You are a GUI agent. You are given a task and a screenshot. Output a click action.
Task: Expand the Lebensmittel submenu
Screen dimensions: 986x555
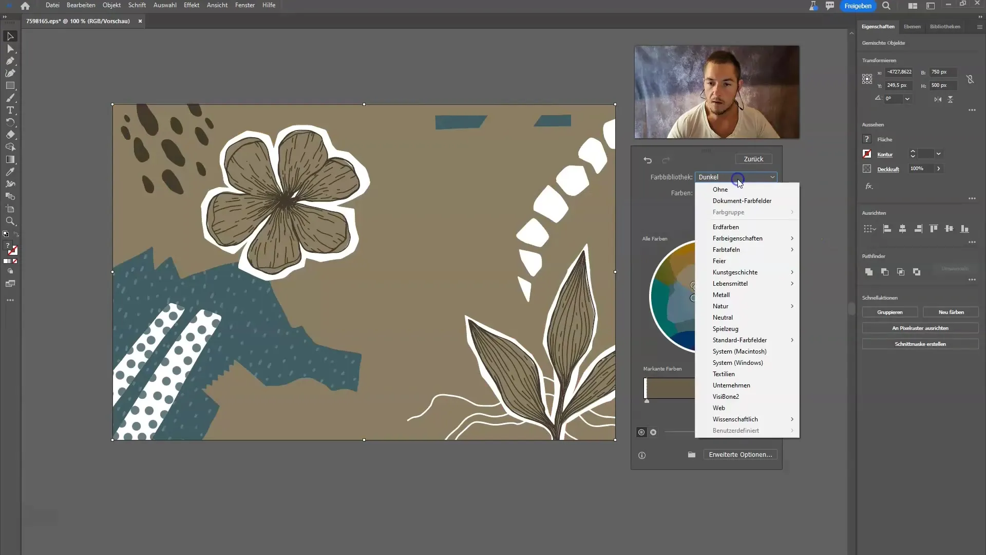pos(747,284)
